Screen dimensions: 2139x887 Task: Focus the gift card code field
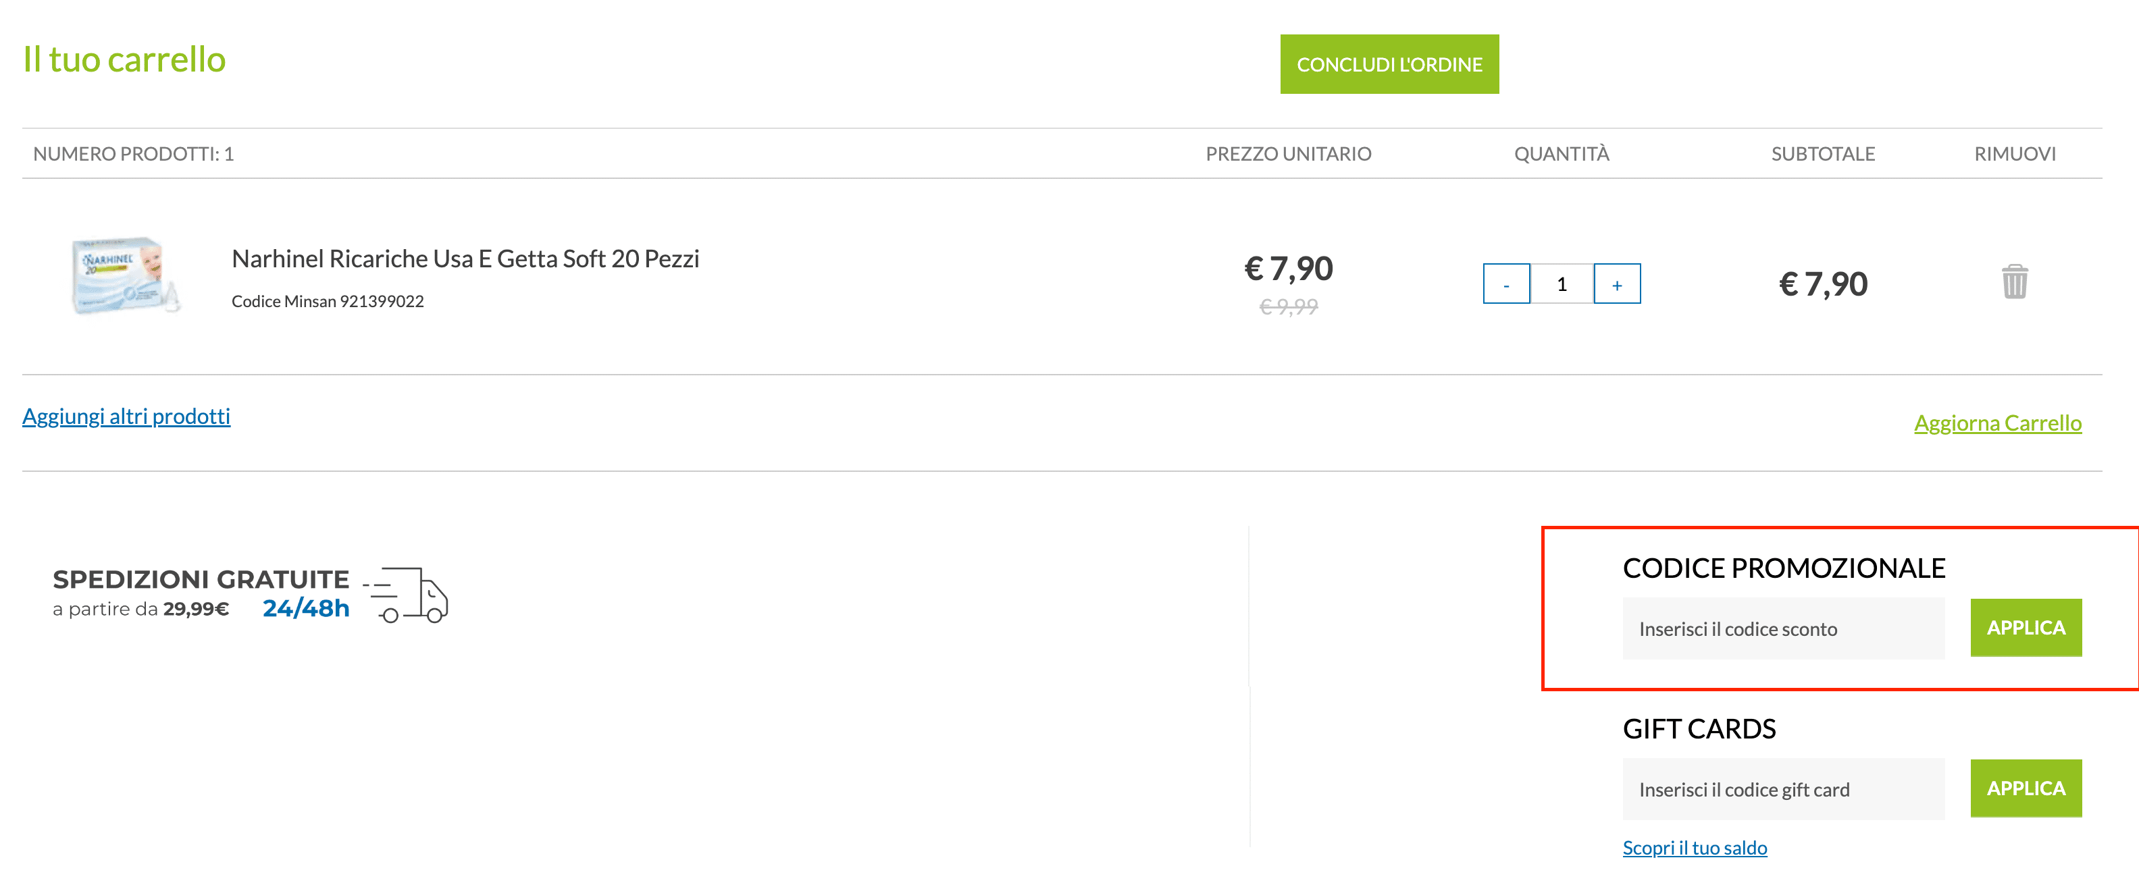(x=1783, y=789)
